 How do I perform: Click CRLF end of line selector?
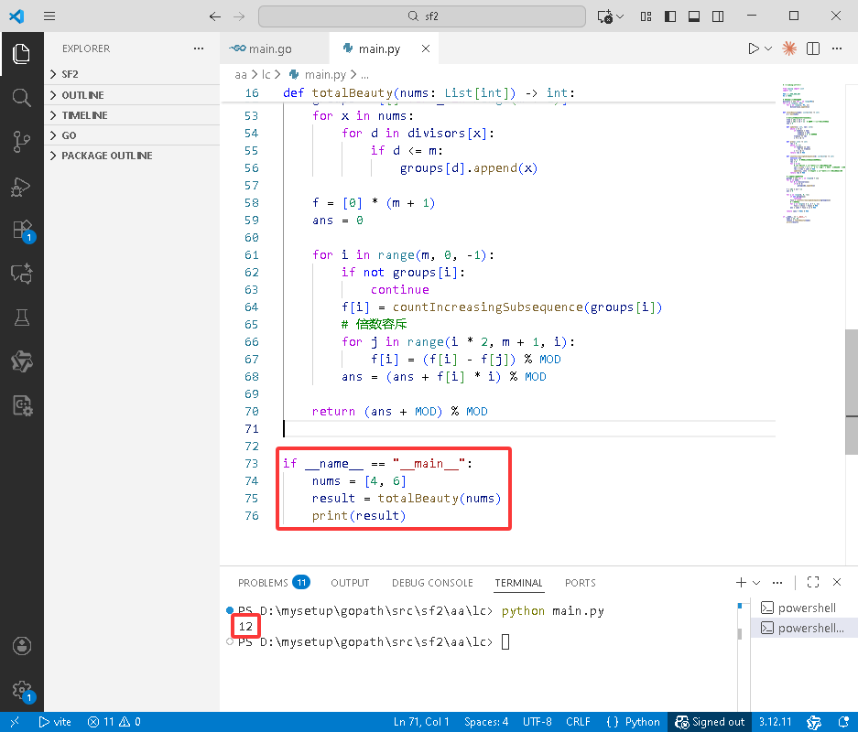click(x=578, y=722)
